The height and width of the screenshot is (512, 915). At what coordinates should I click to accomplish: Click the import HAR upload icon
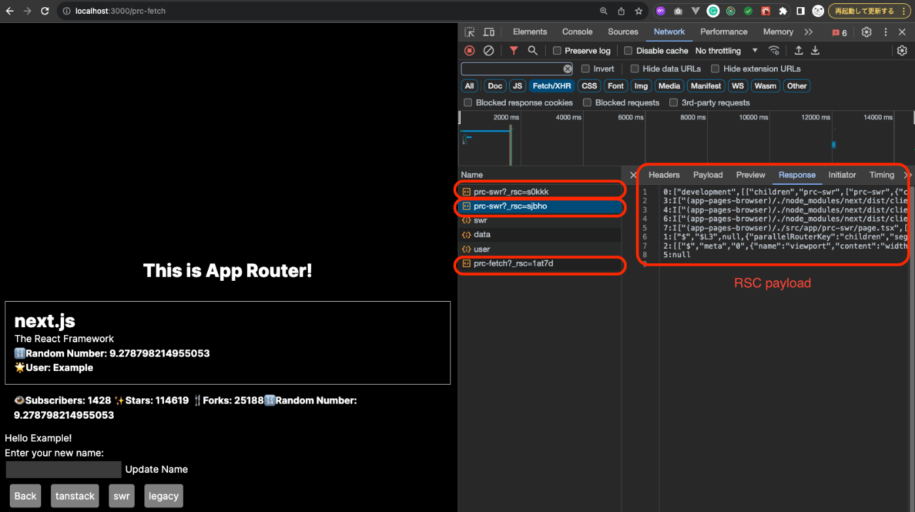click(x=799, y=51)
